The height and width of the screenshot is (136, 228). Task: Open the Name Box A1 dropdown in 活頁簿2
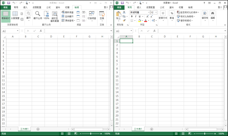tap(18, 31)
